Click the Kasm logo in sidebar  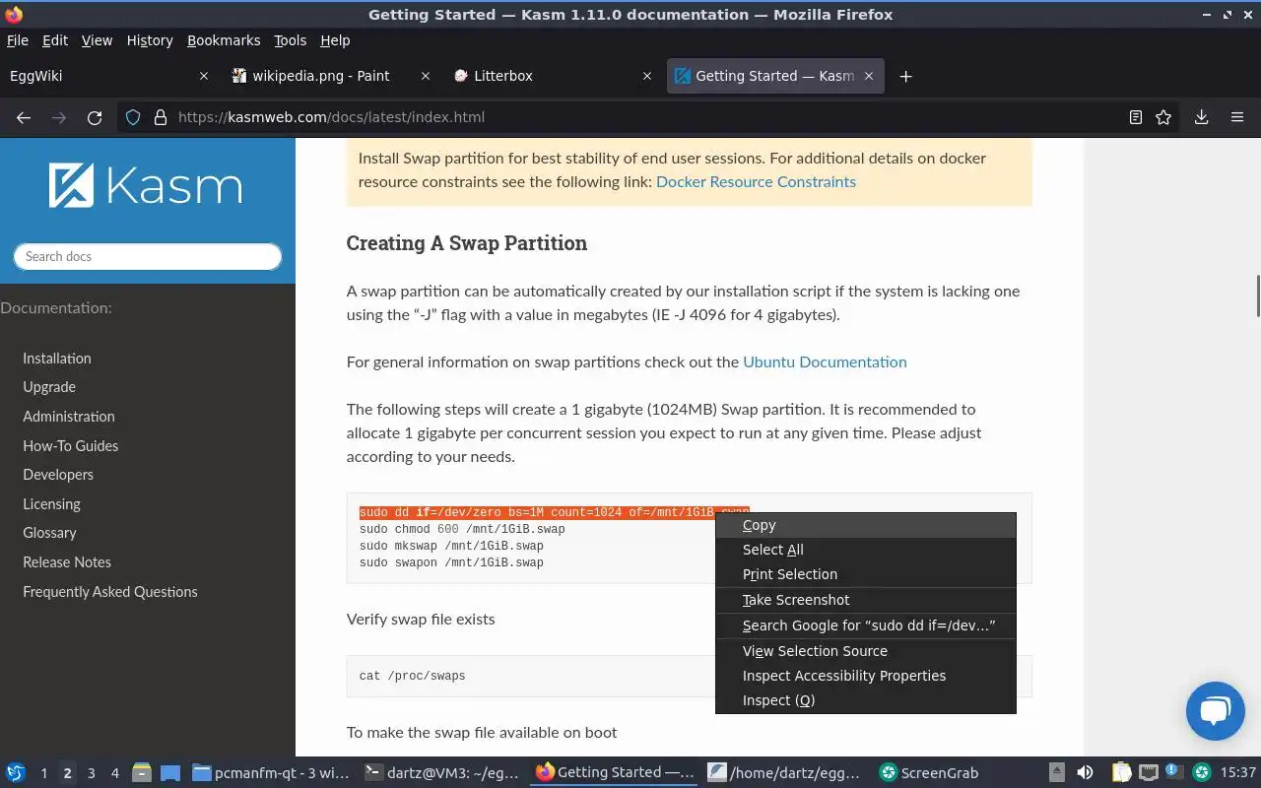pos(146,185)
